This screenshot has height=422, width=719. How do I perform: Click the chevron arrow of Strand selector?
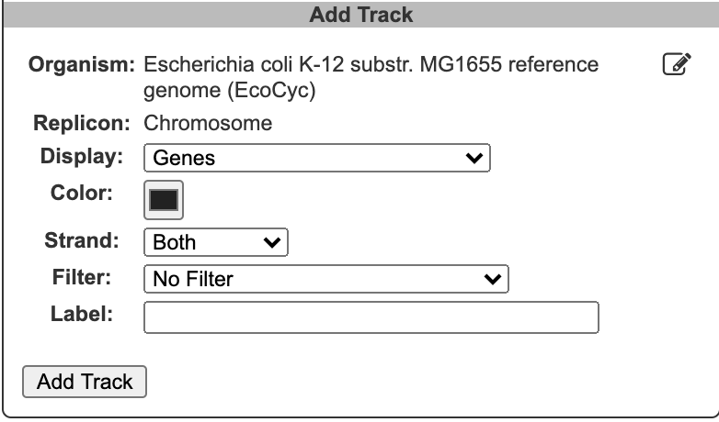click(x=271, y=242)
